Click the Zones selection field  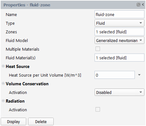tap(119, 32)
